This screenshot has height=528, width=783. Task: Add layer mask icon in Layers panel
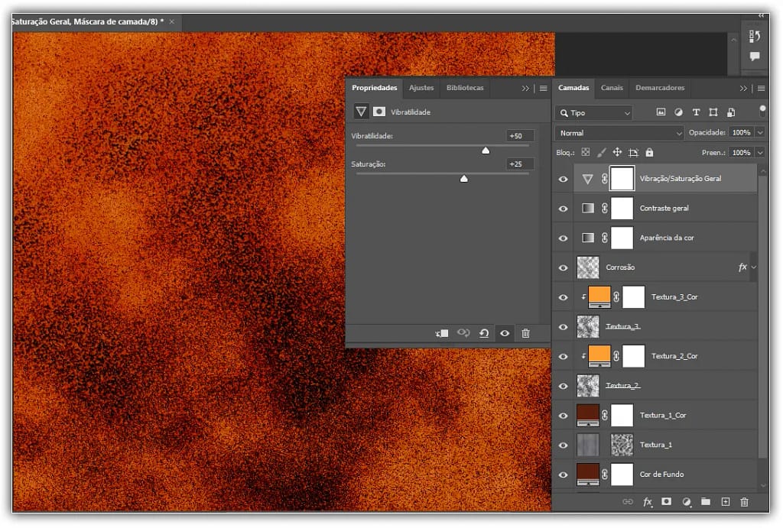pyautogui.click(x=666, y=501)
